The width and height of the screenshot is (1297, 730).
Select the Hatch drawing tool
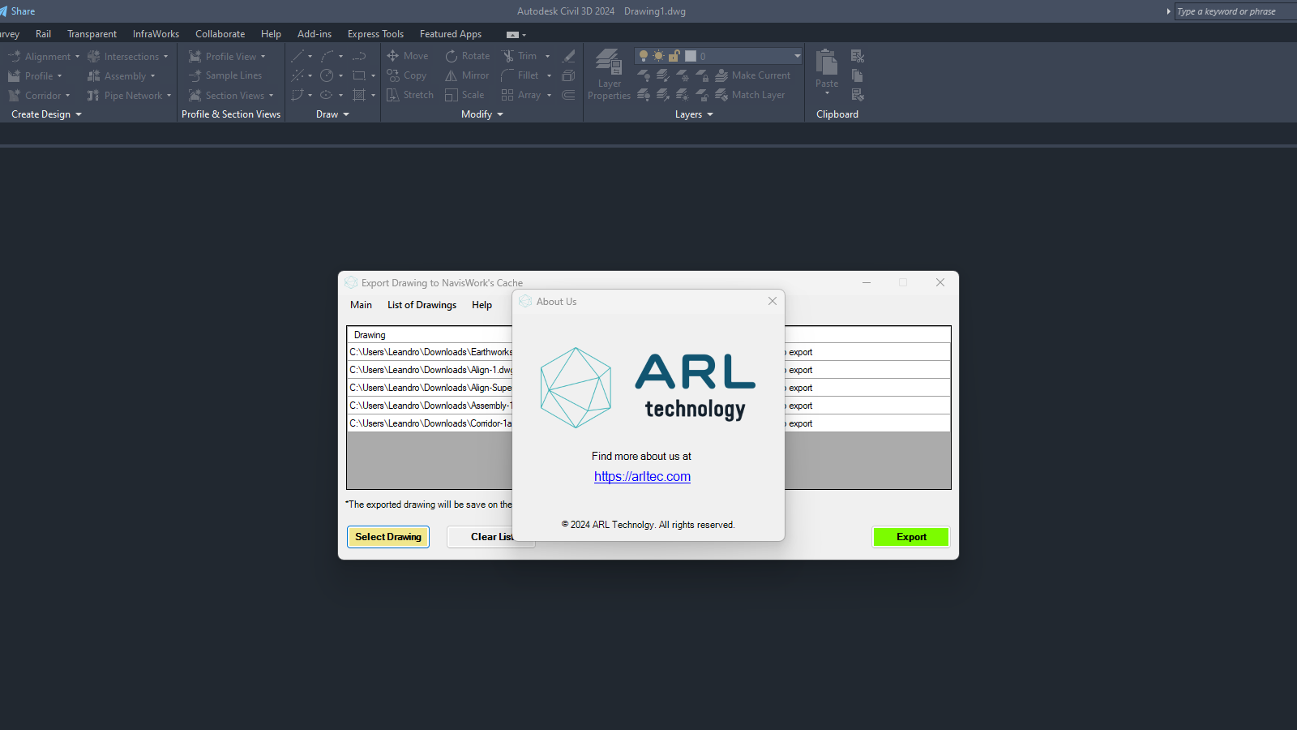click(x=359, y=95)
